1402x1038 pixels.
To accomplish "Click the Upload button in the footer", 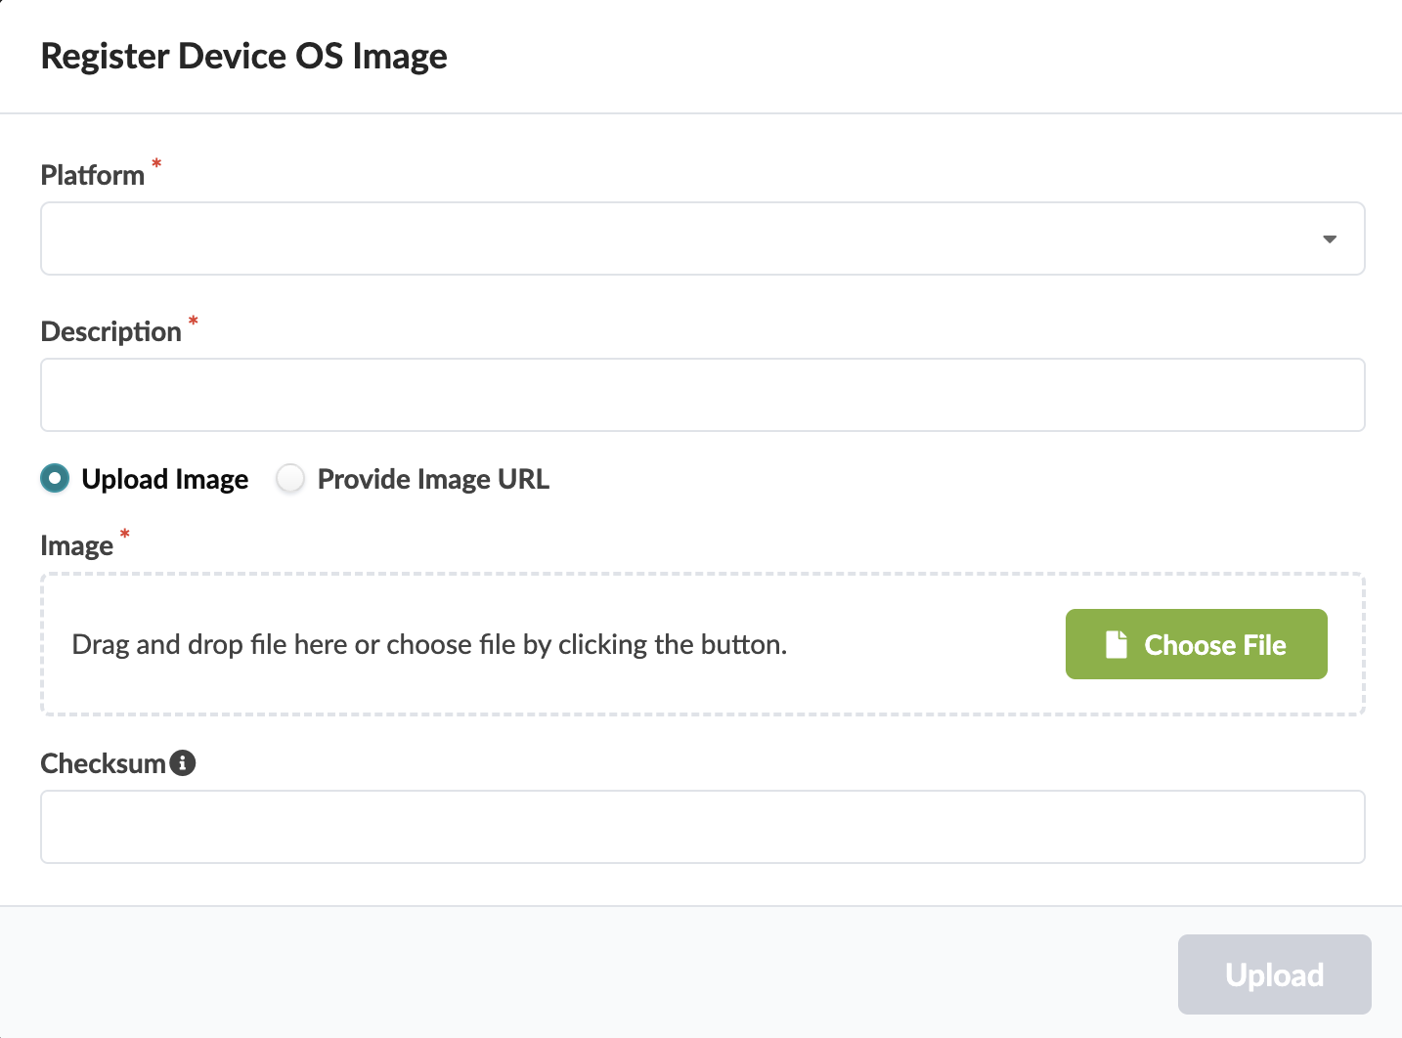I will (1274, 974).
